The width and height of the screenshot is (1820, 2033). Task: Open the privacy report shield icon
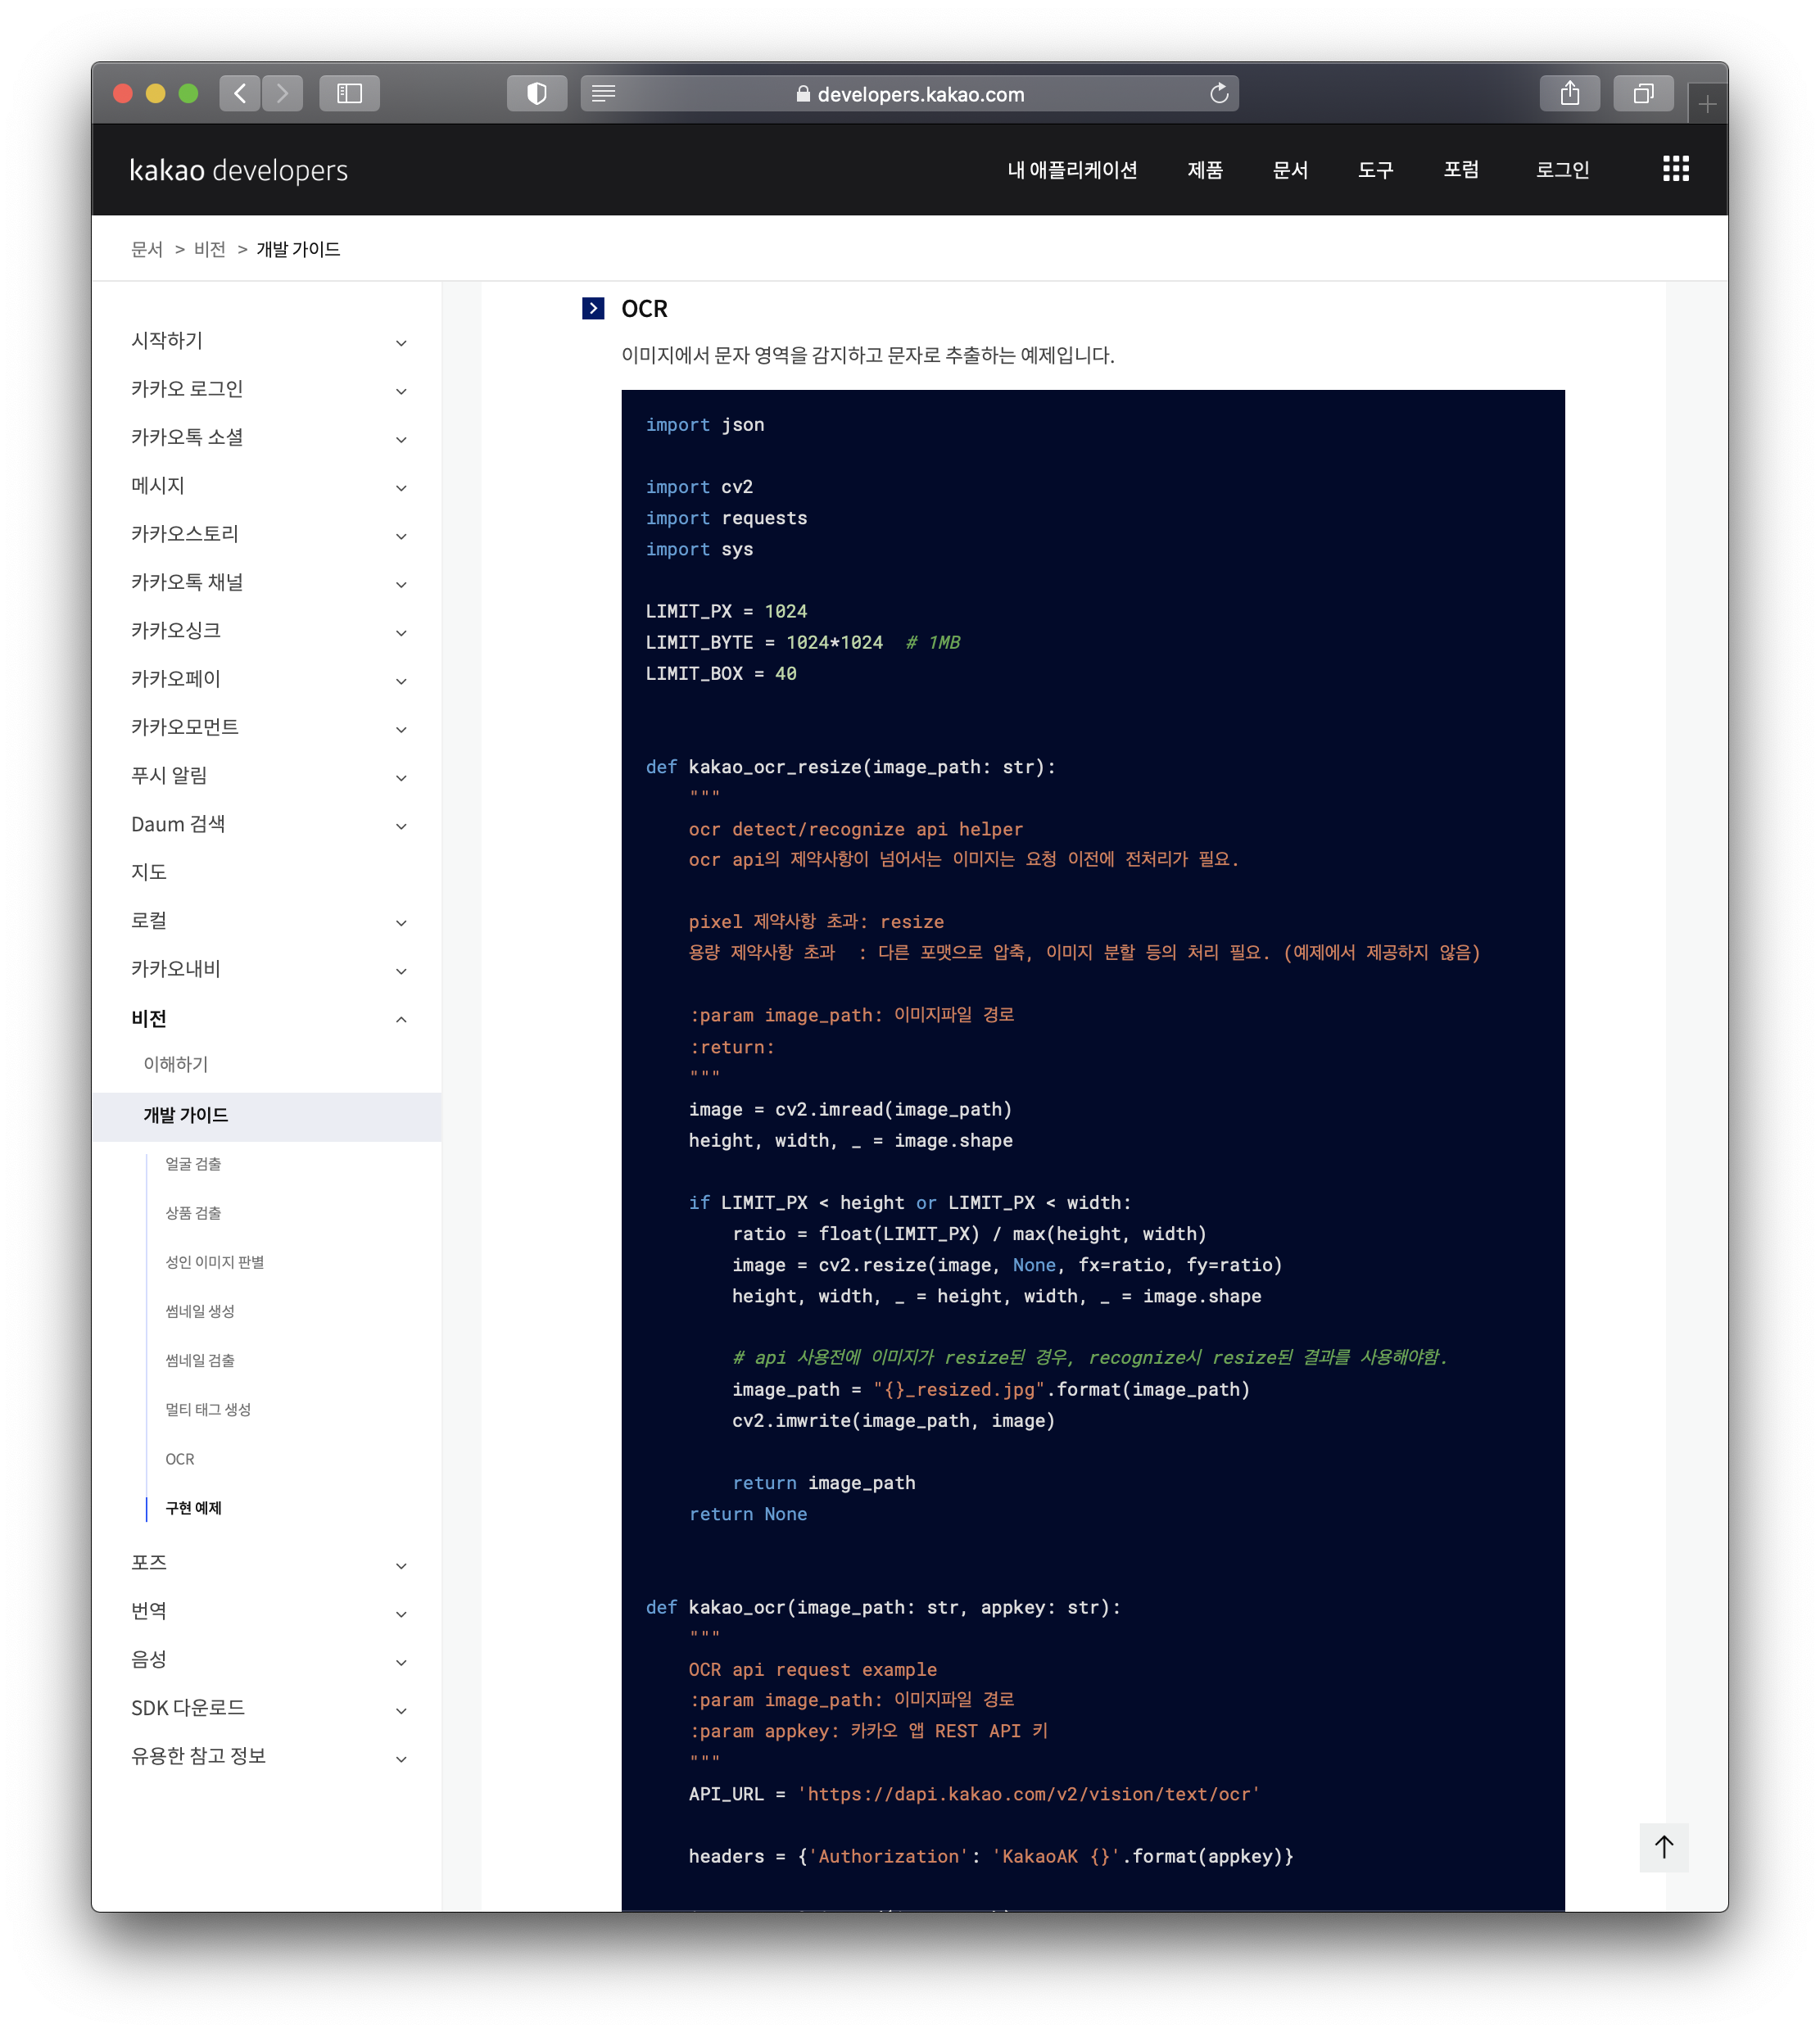coord(537,93)
